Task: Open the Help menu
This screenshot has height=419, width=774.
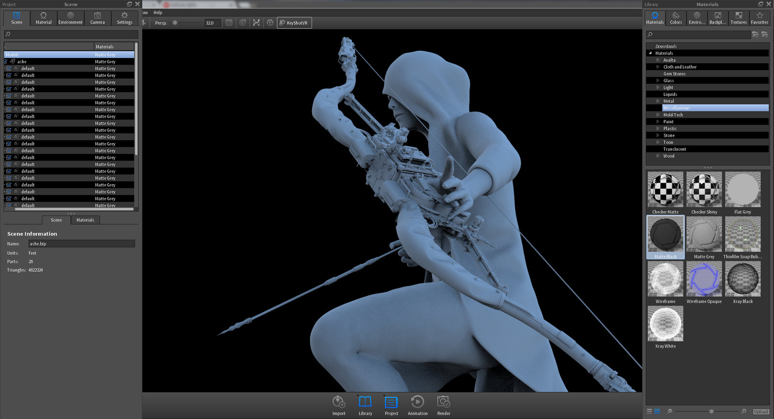Action: pyautogui.click(x=158, y=13)
